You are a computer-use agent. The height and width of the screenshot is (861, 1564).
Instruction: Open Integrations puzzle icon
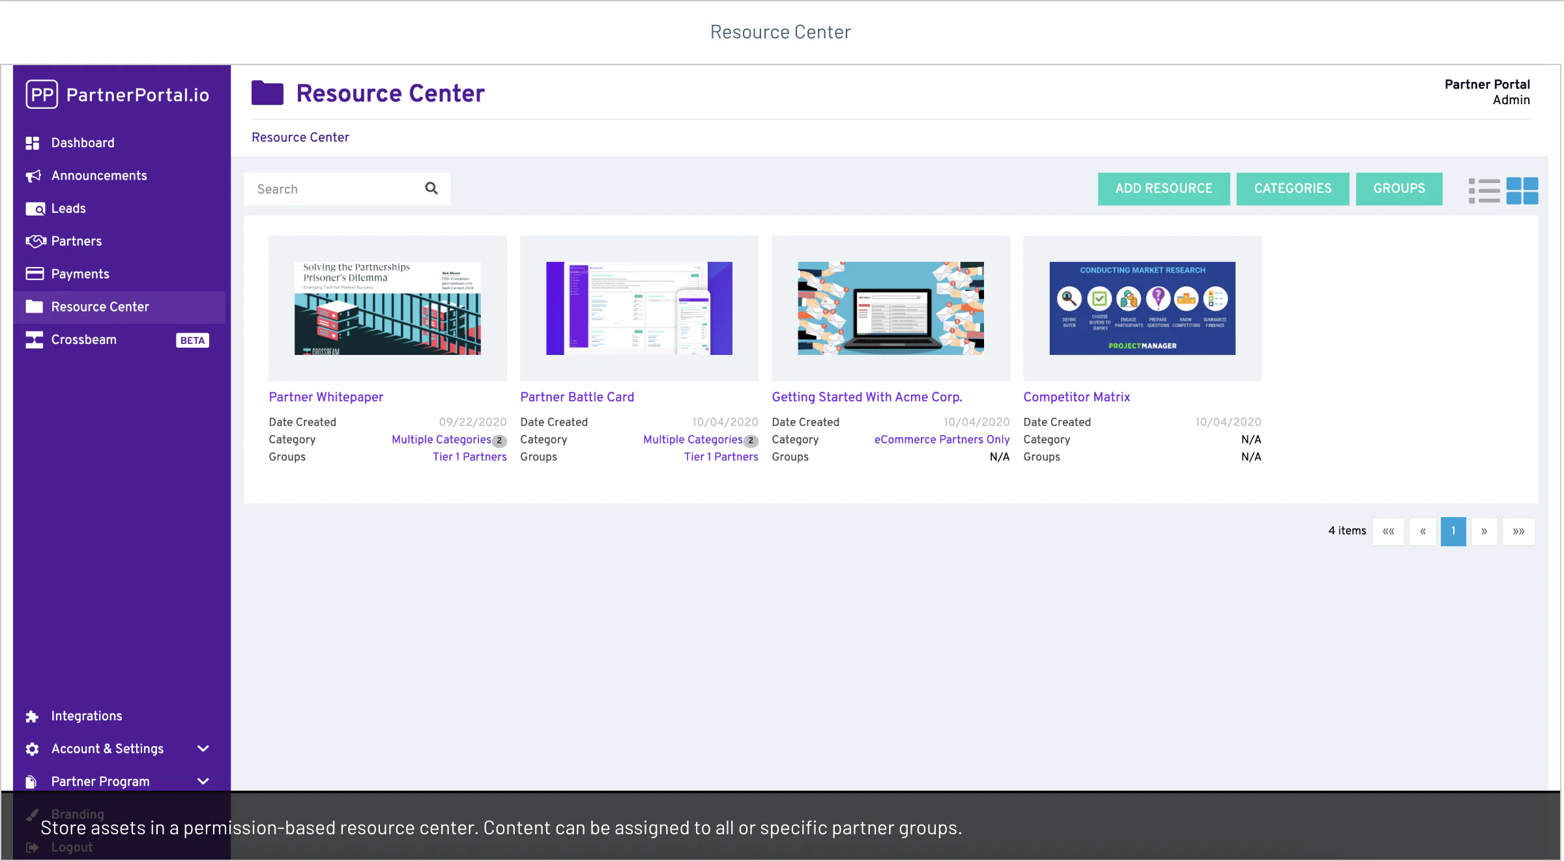click(32, 716)
